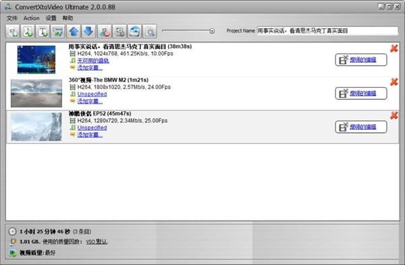This screenshot has width=405, height=265.
Task: Click the add subtitle text toolbar icon
Action: coord(43,32)
